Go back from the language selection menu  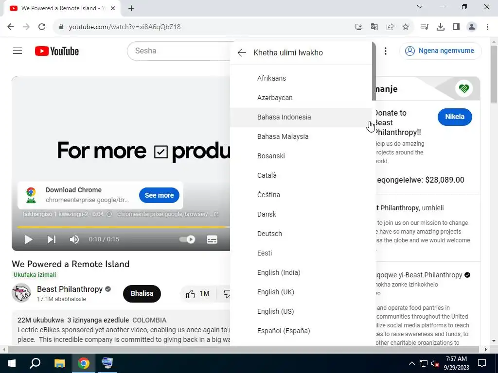[242, 52]
